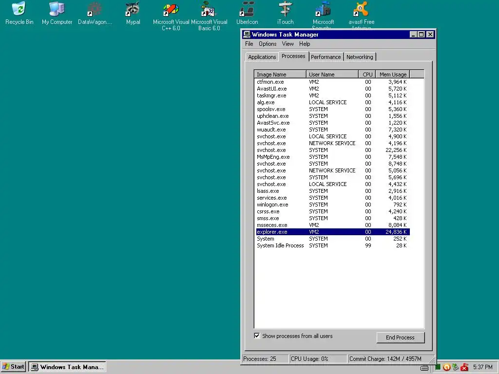The width and height of the screenshot is (499, 374).
Task: Select the highlighted explorer.exe process row
Action: point(332,232)
